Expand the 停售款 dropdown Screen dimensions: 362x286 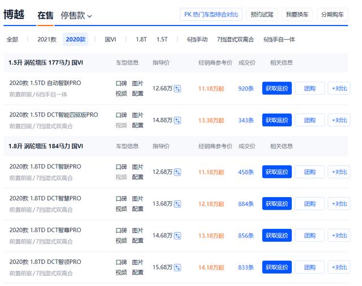(76, 15)
